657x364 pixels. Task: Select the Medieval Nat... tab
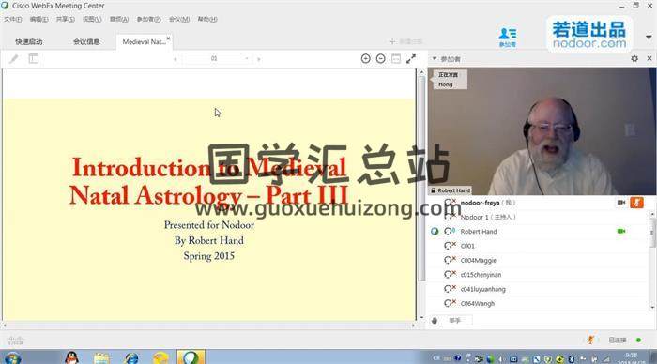(x=144, y=41)
